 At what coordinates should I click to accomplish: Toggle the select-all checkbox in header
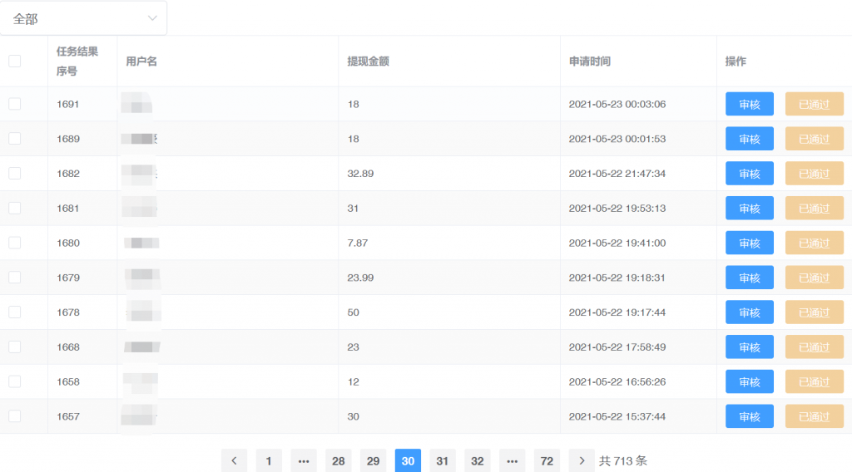click(x=15, y=61)
